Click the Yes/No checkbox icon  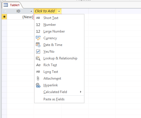click(x=38, y=52)
